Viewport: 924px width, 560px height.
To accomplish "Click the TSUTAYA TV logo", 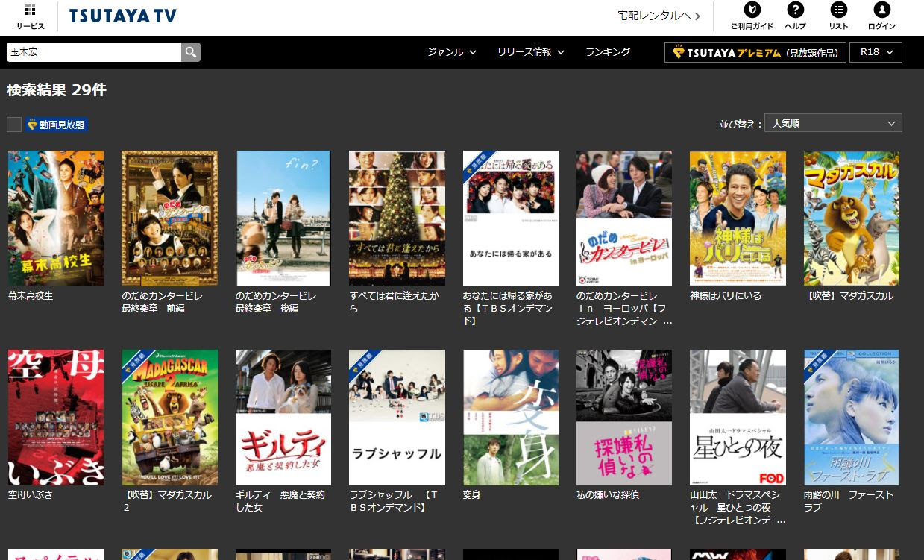I will pyautogui.click(x=123, y=16).
